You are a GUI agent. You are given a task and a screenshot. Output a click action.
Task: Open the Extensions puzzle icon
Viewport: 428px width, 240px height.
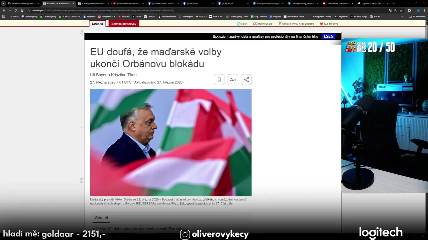pos(409,10)
